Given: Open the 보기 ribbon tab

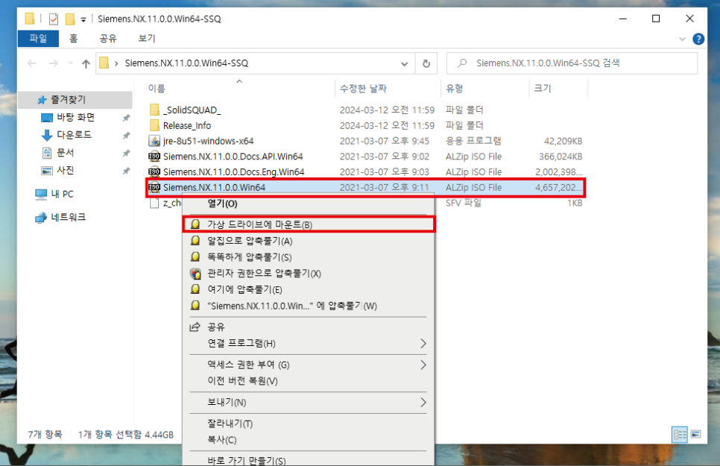Looking at the screenshot, I should pos(147,39).
